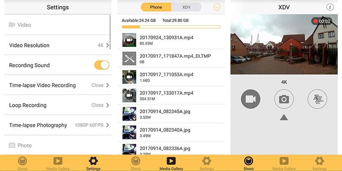Viewport: 342px width, 171px height.
Task: Open the circled down-arrow menu in gallery
Action: [x=217, y=7]
